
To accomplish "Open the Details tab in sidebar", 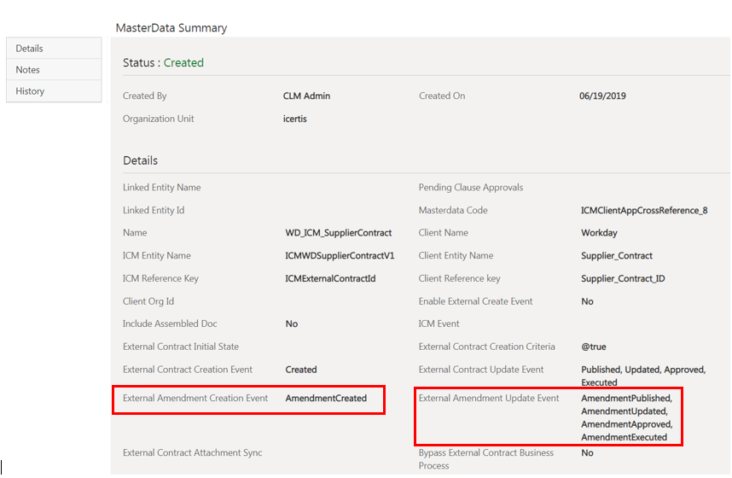I will click(x=54, y=48).
